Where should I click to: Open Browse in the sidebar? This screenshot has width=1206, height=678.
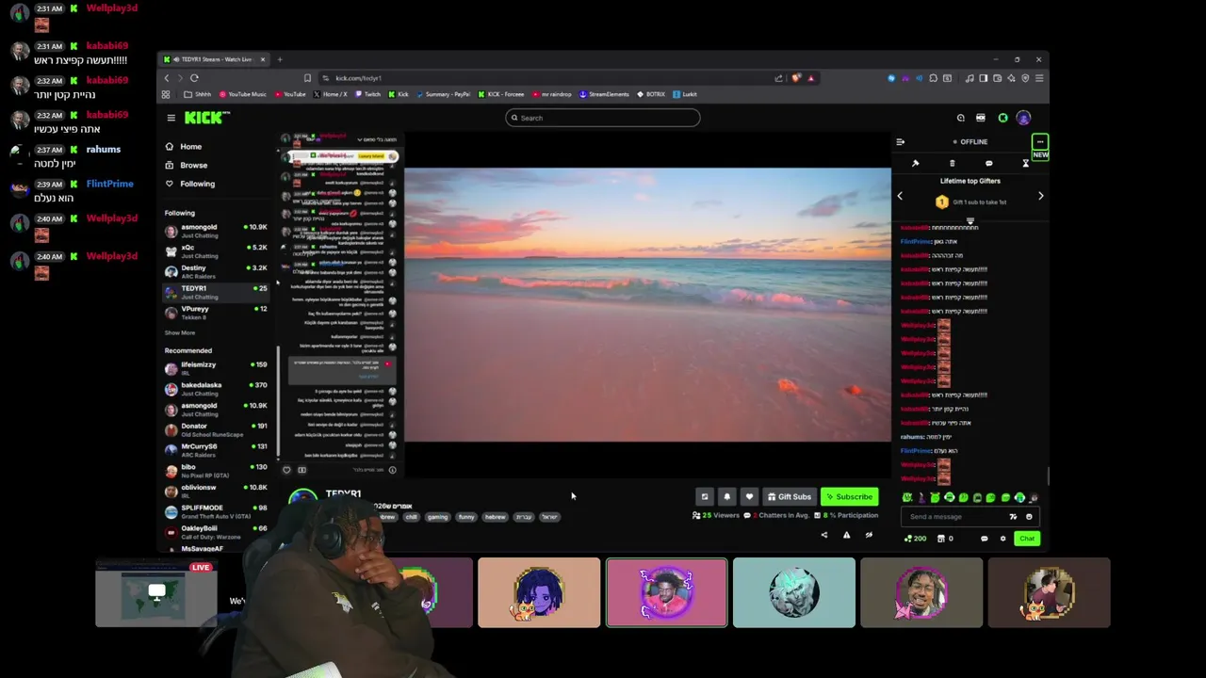(x=186, y=165)
